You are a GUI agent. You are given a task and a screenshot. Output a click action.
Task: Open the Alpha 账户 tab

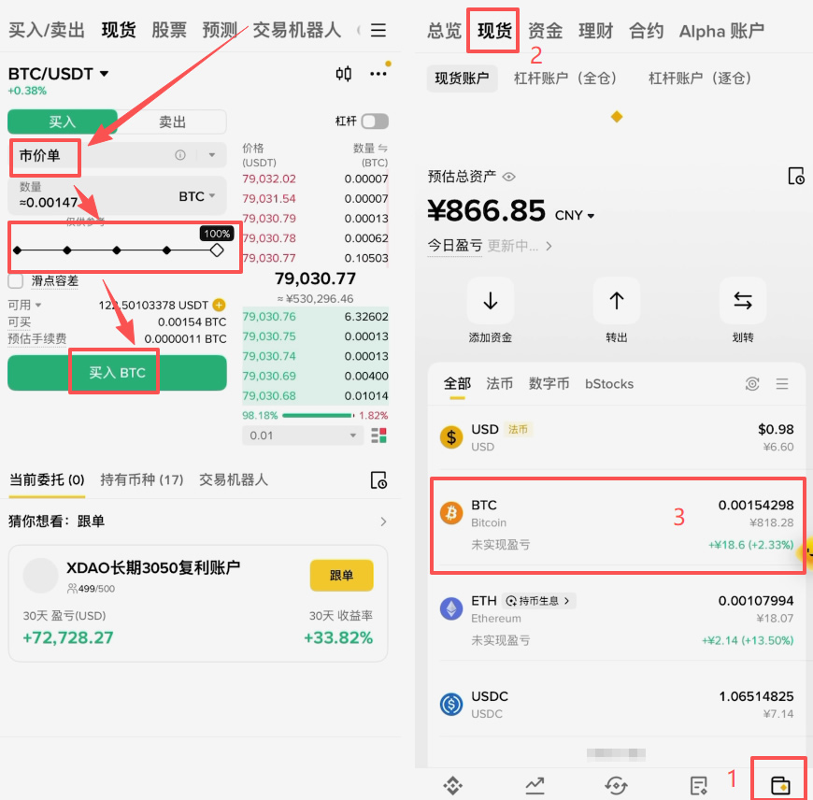[721, 31]
